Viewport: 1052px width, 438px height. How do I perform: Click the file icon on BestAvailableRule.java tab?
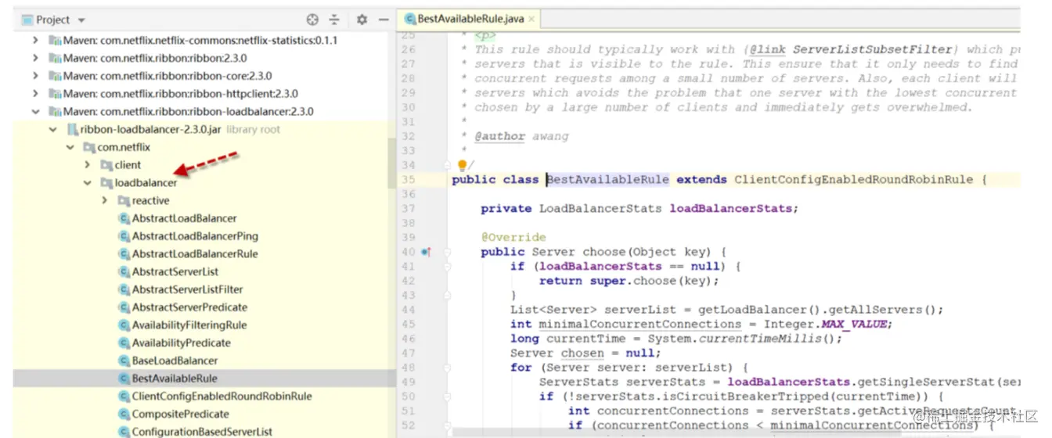(409, 19)
